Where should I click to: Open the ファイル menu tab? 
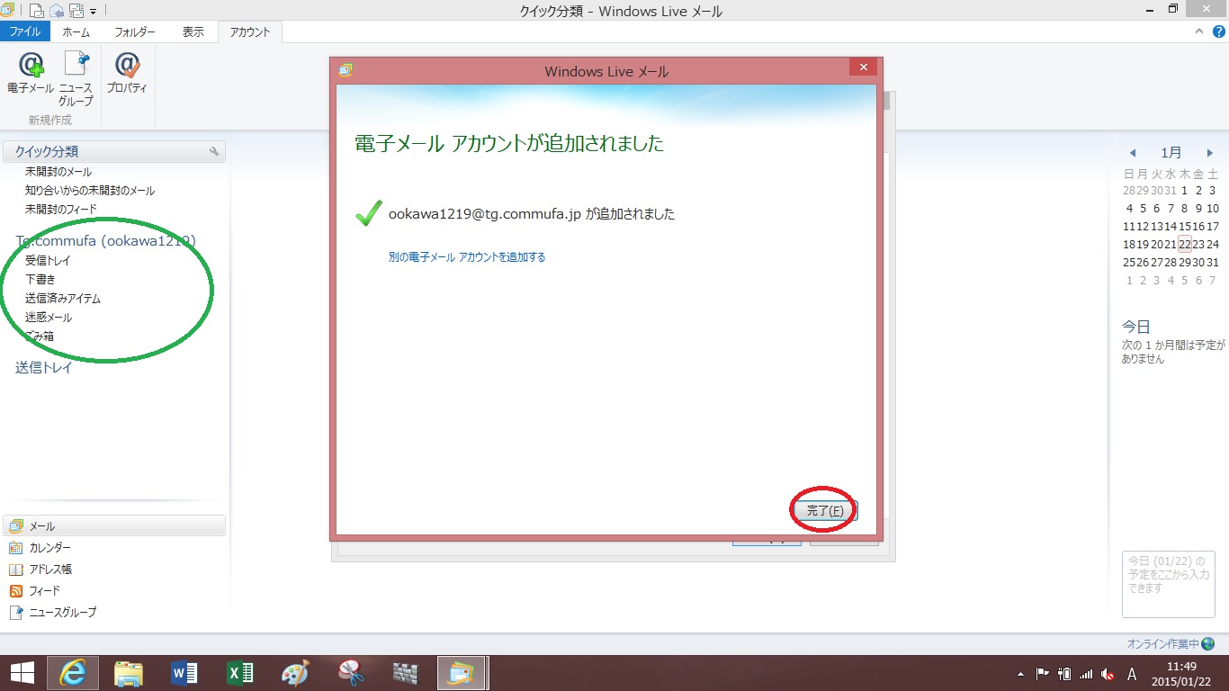point(24,31)
